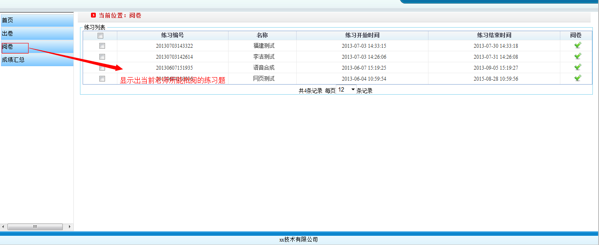
Task: Click the red arrow icon before 当前位置
Action: pyautogui.click(x=93, y=15)
